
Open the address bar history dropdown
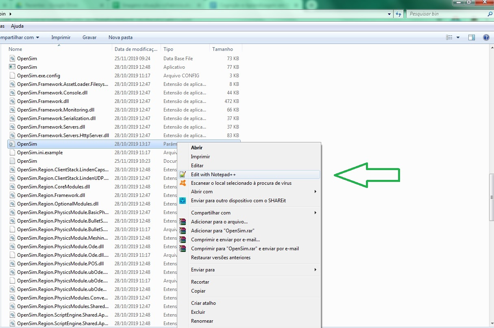pos(390,14)
